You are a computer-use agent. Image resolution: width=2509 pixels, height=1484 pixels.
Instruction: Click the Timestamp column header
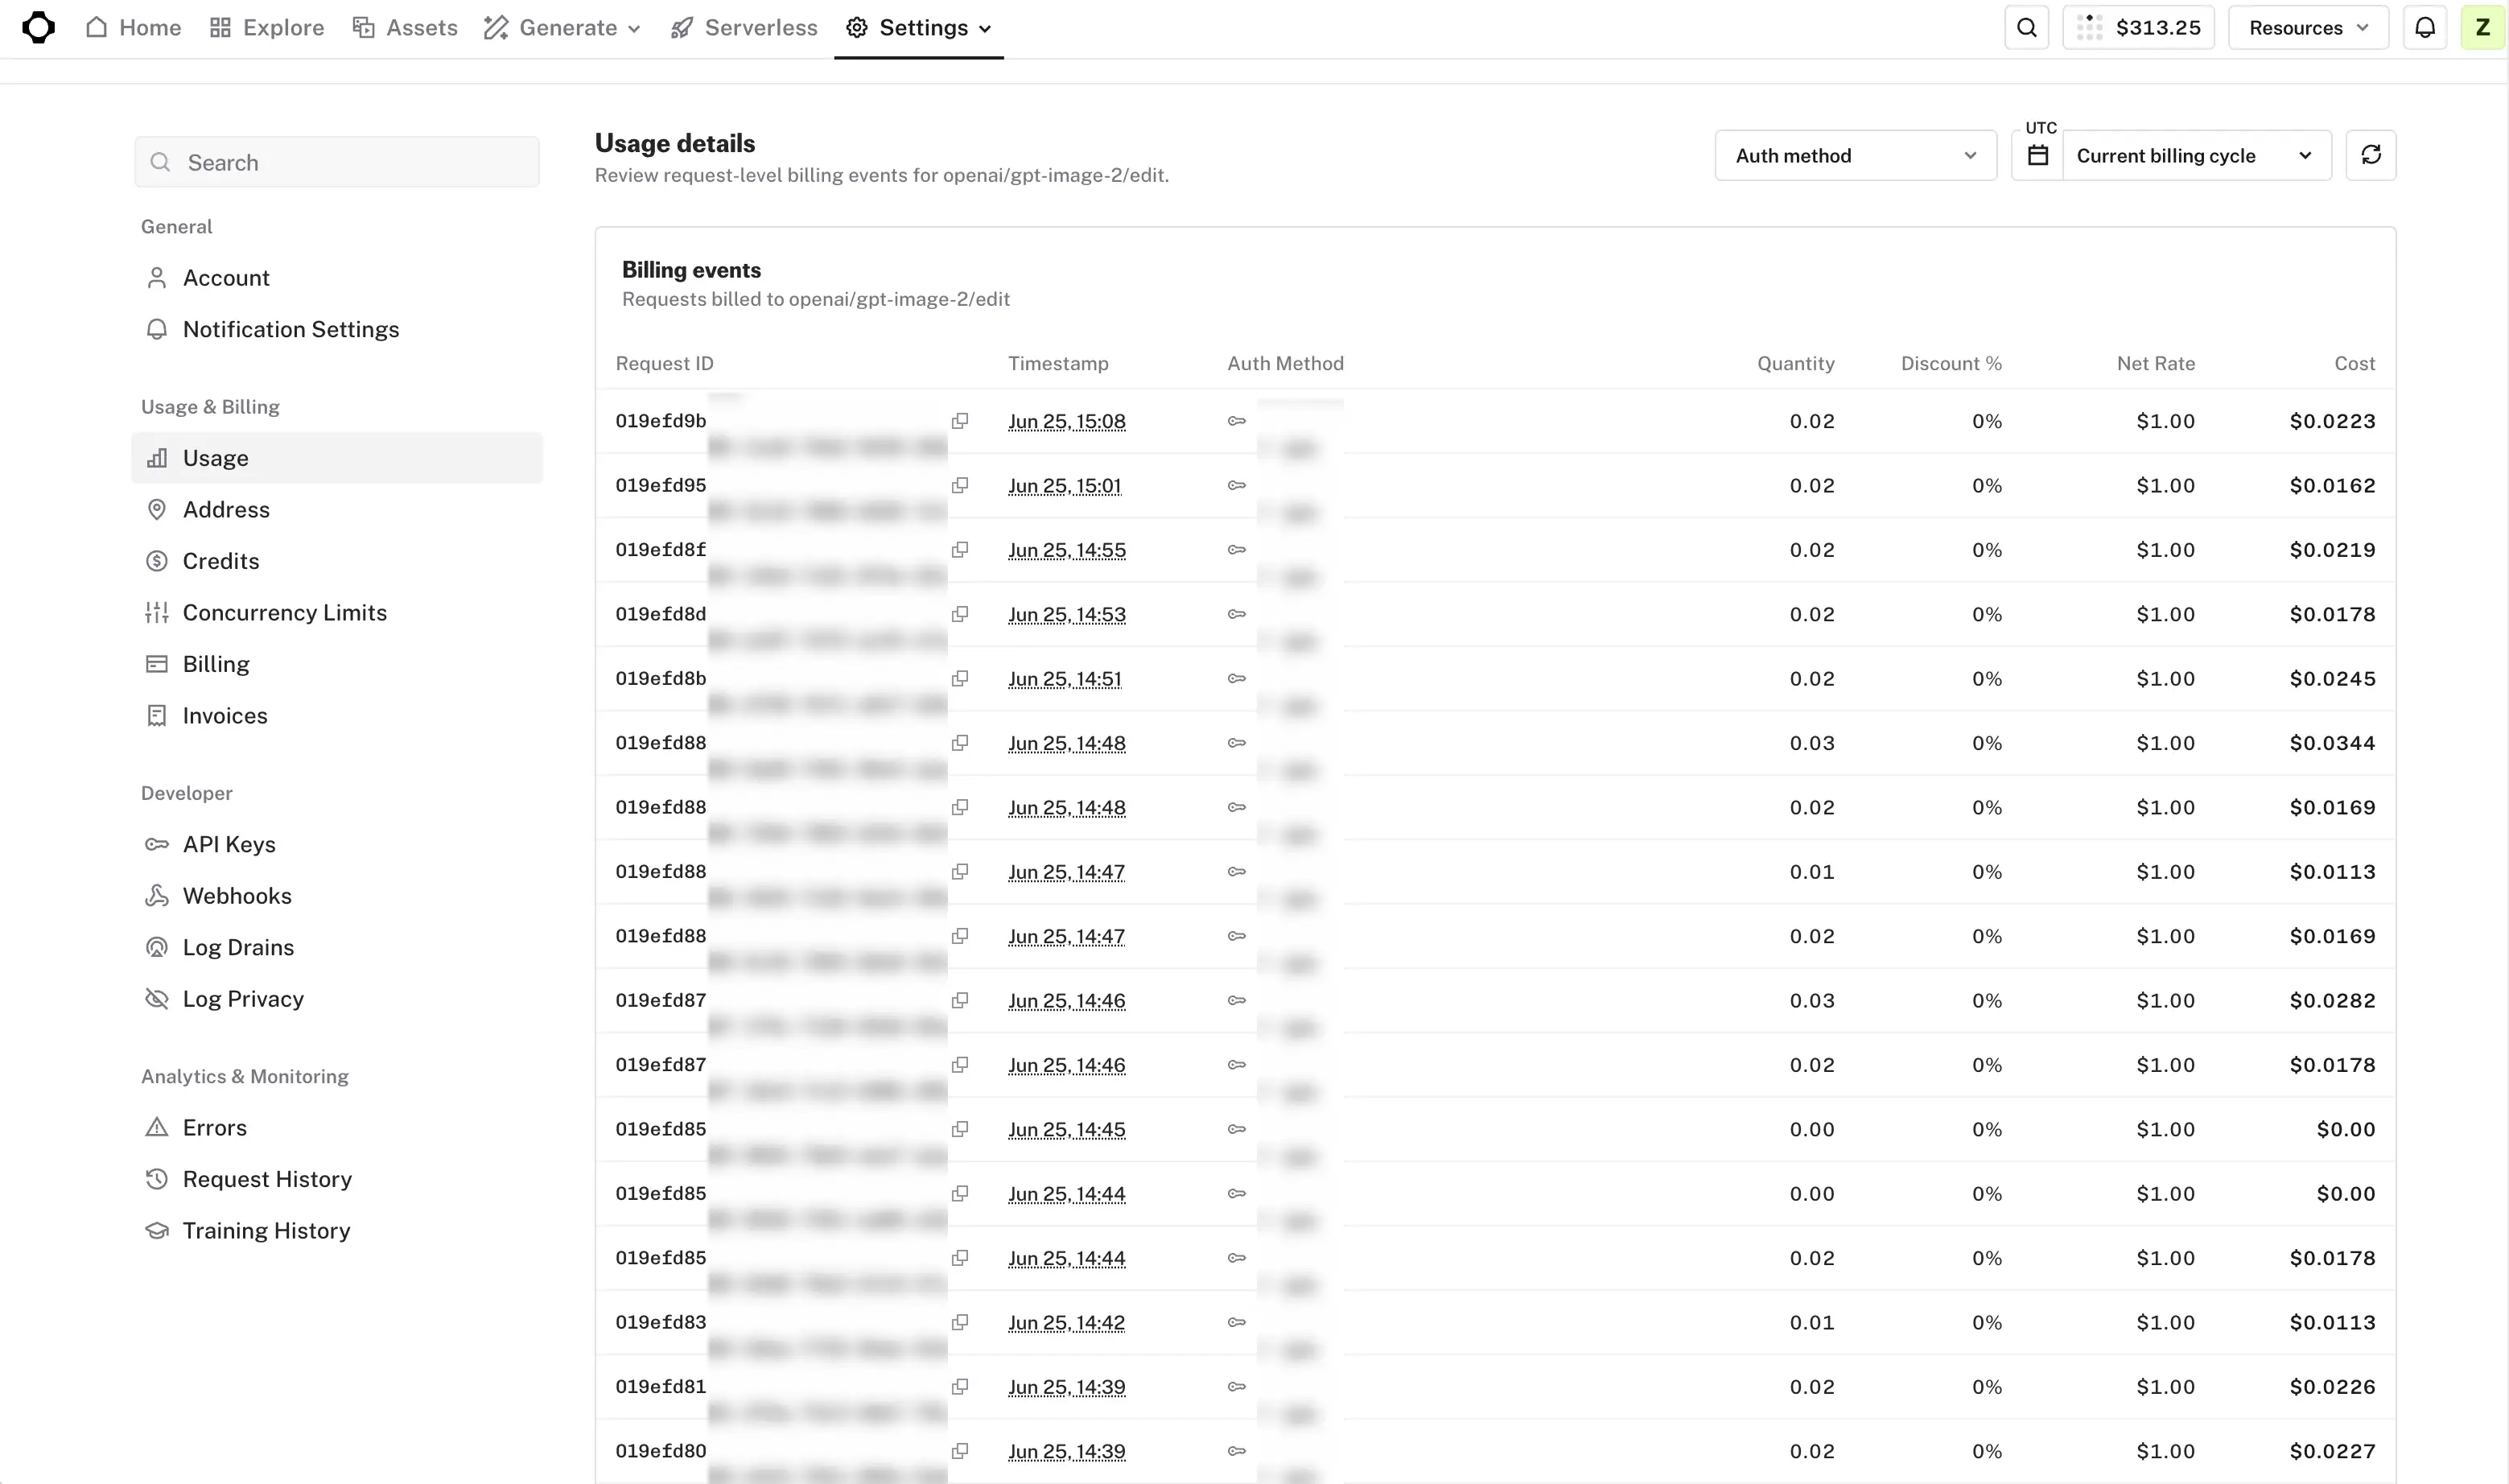(x=1057, y=363)
